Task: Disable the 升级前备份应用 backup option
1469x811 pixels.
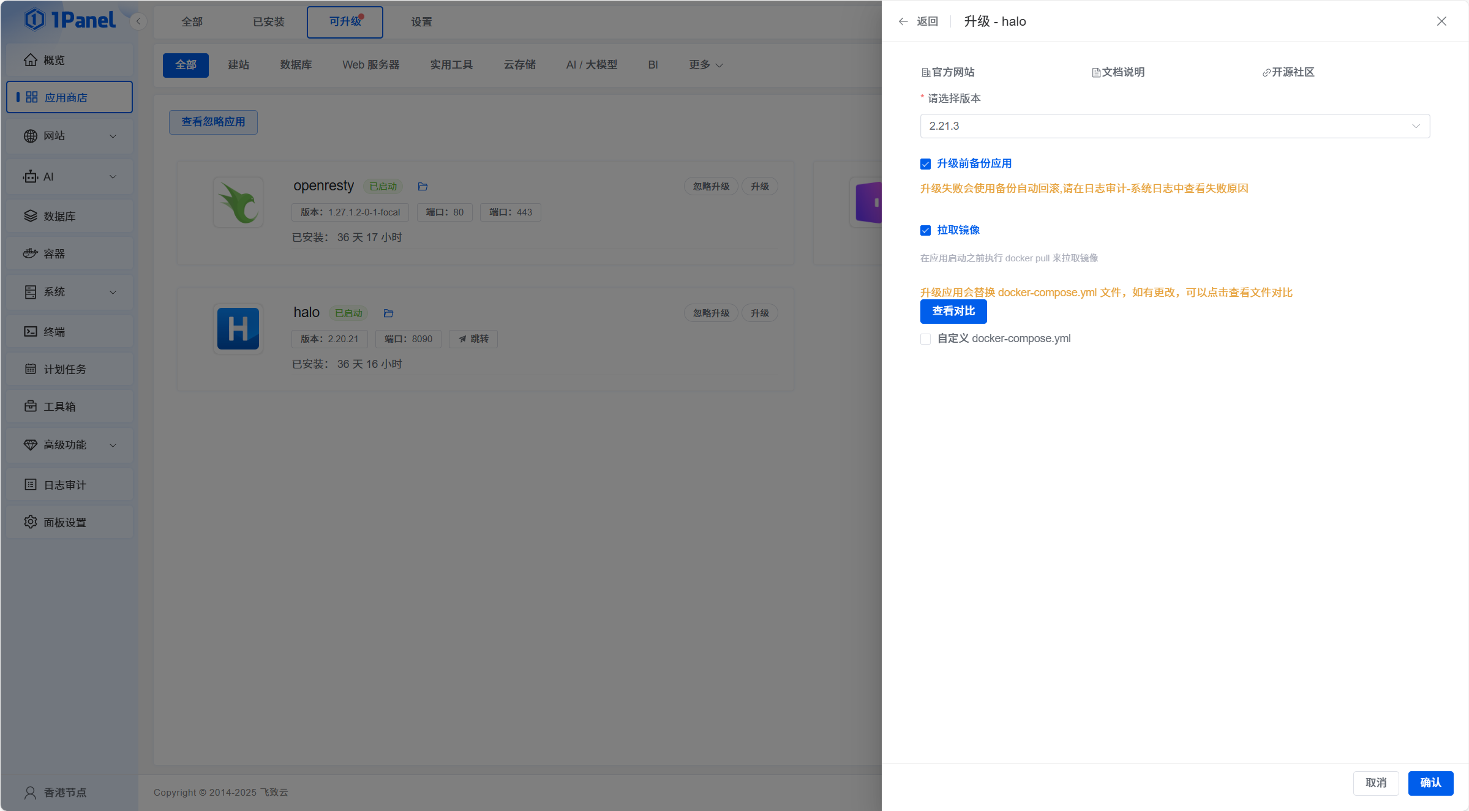Action: tap(925, 163)
